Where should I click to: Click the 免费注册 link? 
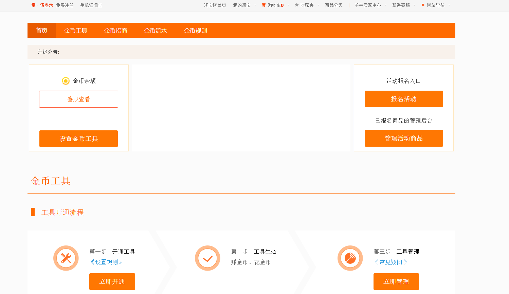click(x=65, y=5)
